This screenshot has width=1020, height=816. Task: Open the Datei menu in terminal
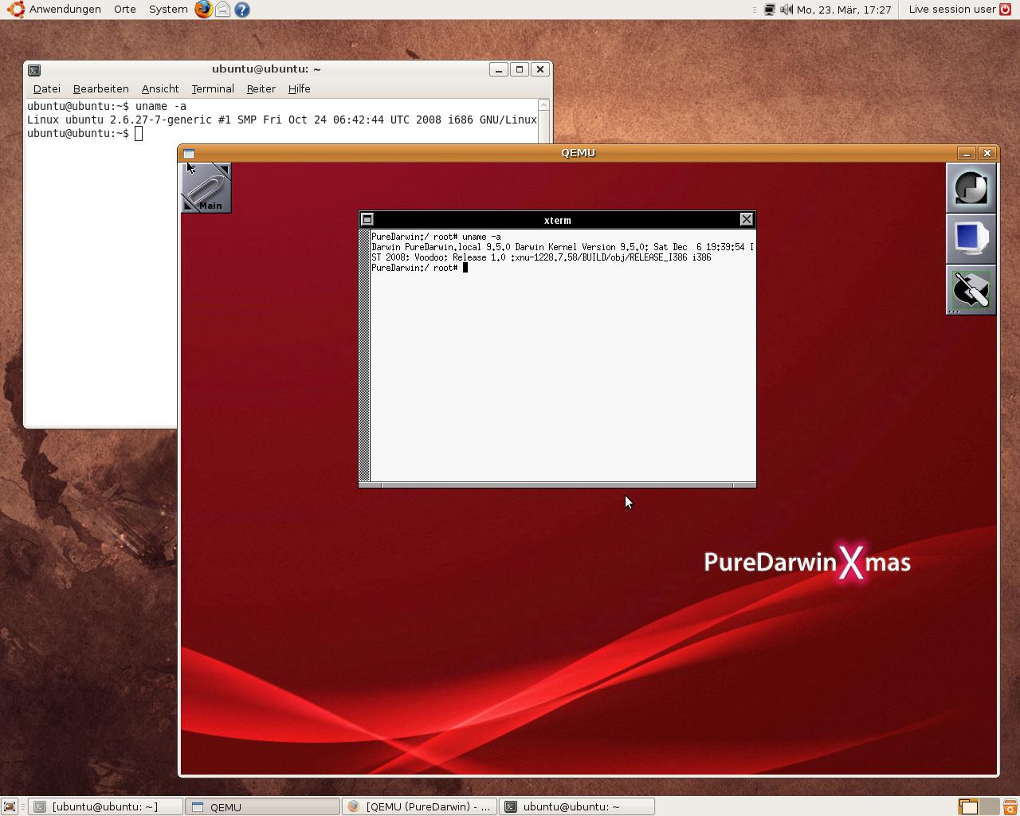click(47, 89)
